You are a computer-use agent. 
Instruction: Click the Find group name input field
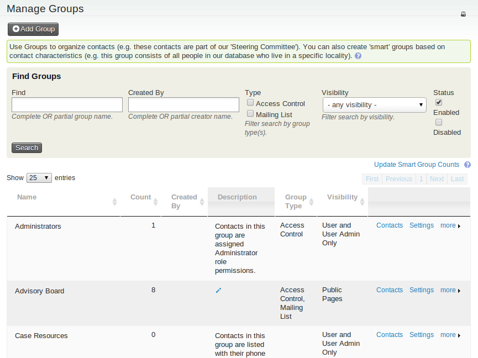(x=67, y=104)
